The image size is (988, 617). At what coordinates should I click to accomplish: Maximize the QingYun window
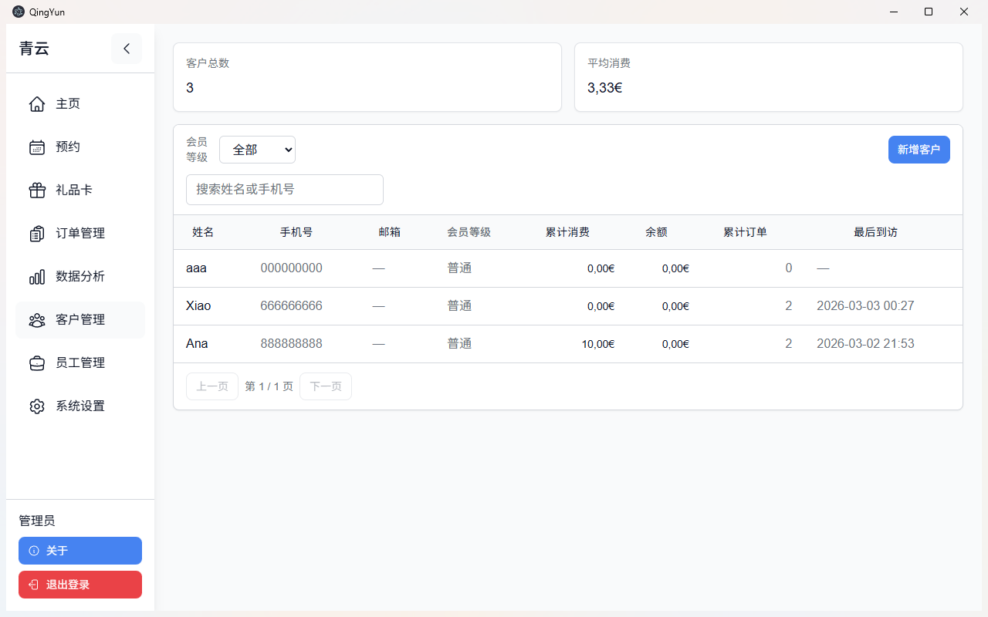[929, 12]
